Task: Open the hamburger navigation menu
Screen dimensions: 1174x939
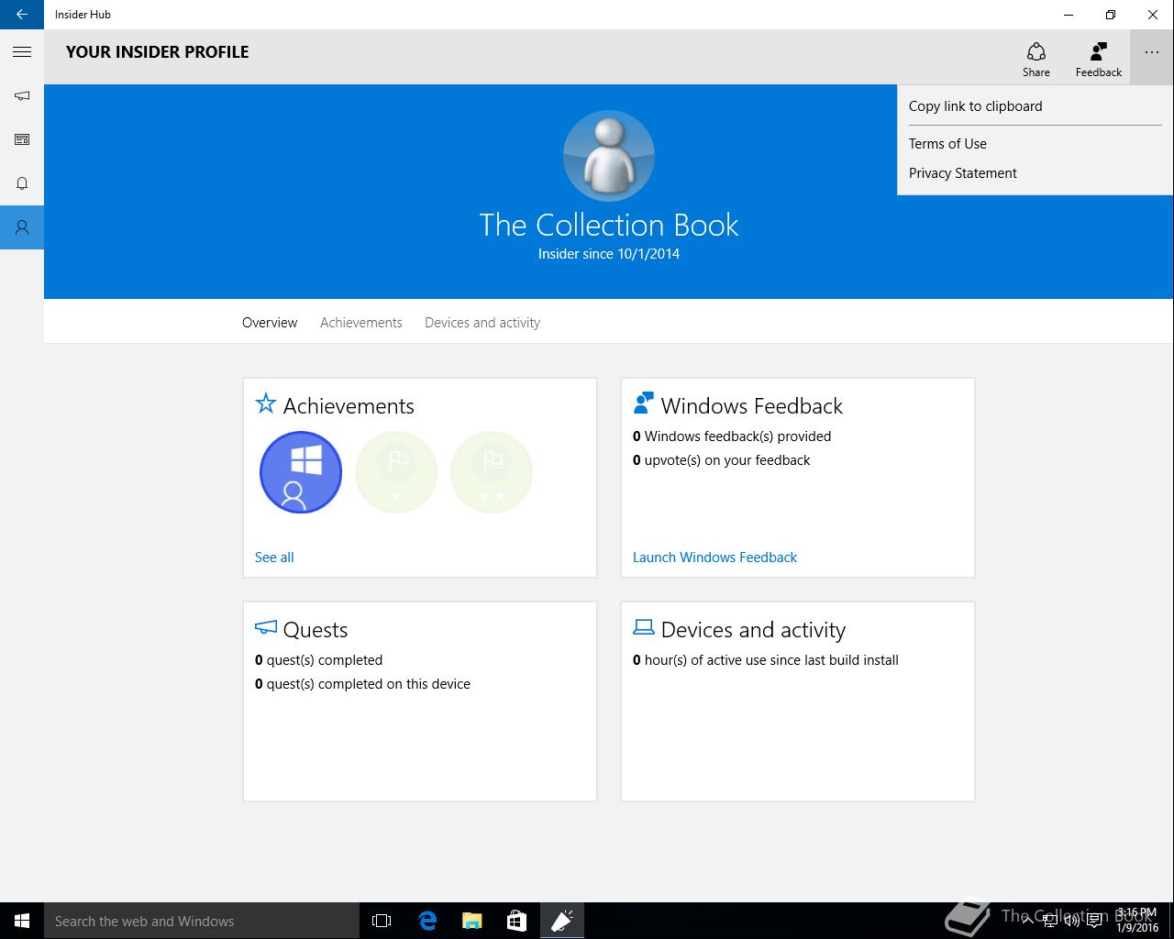Action: (x=22, y=52)
